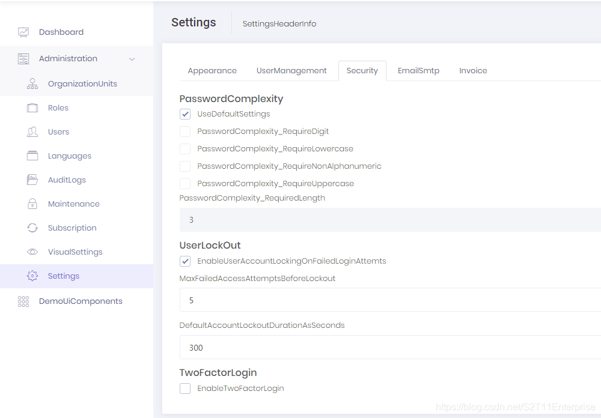
Task: Click the Subscription refresh-style icon
Action: [x=33, y=228]
